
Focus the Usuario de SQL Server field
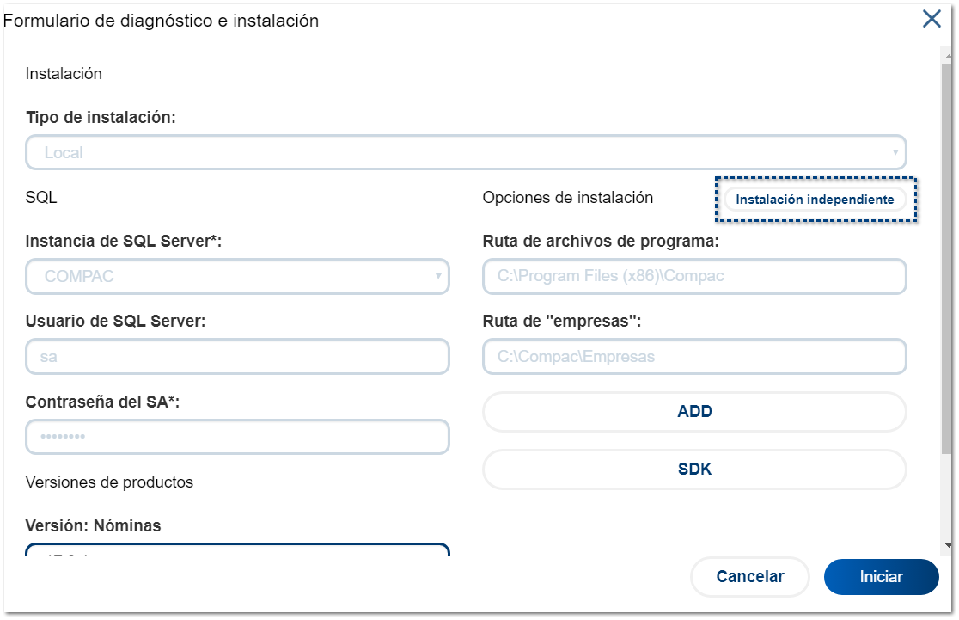(x=237, y=356)
